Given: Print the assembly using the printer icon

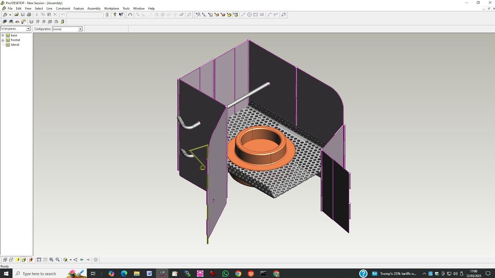Looking at the screenshot, I should click(x=29, y=15).
